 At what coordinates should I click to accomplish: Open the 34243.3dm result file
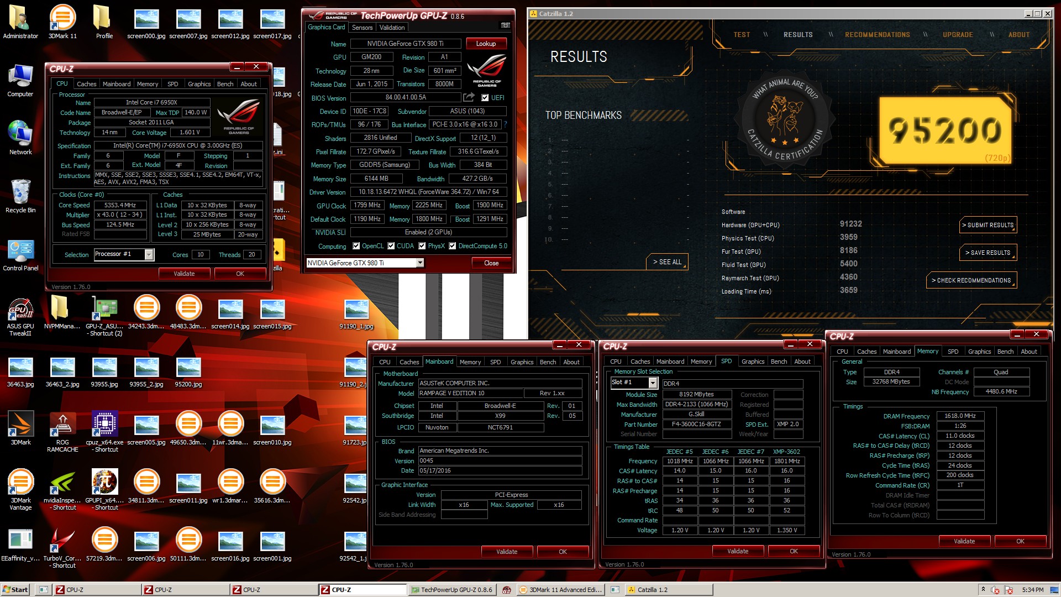coord(146,312)
